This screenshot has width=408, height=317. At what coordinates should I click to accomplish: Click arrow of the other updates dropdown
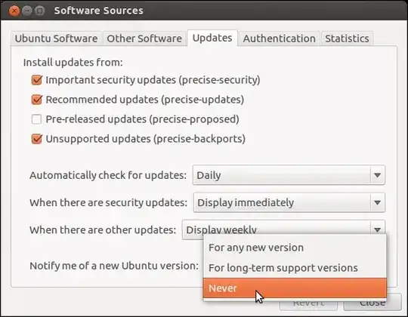coord(377,229)
